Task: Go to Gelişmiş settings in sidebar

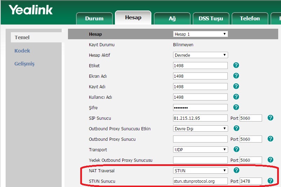Action: click(24, 64)
